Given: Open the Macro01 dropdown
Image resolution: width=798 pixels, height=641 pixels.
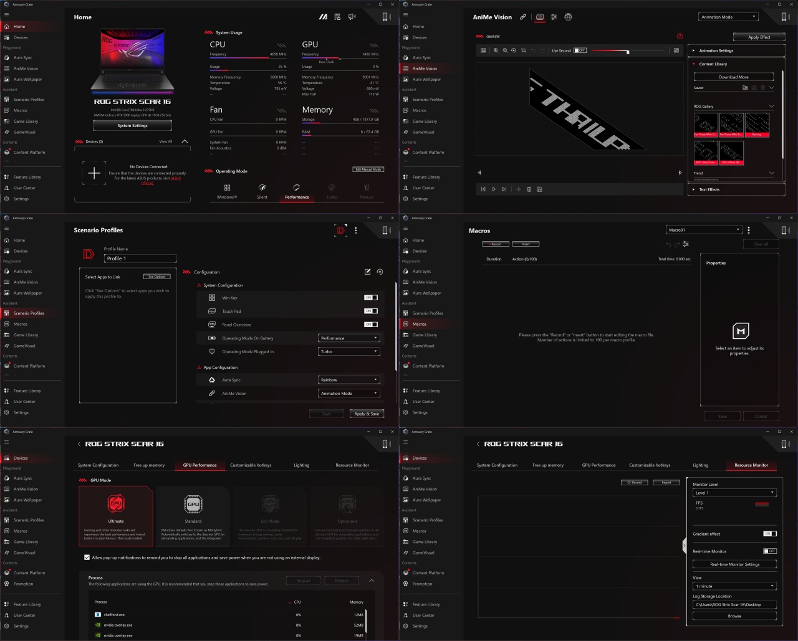Looking at the screenshot, I should pyautogui.click(x=703, y=230).
